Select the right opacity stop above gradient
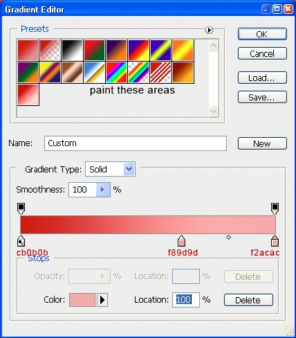 pos(275,208)
